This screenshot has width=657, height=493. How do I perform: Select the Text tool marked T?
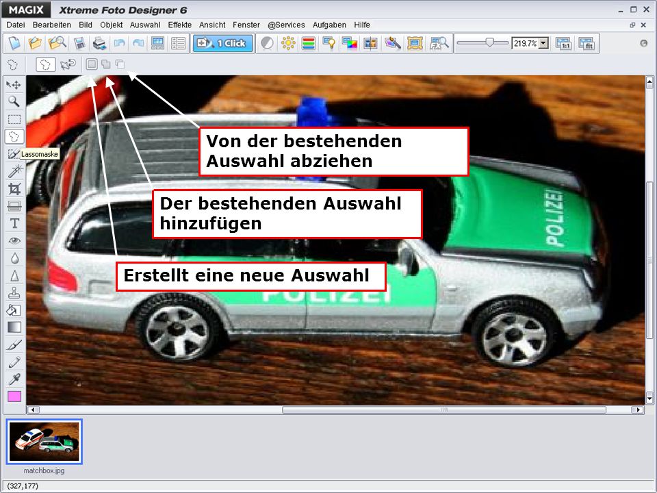14,223
